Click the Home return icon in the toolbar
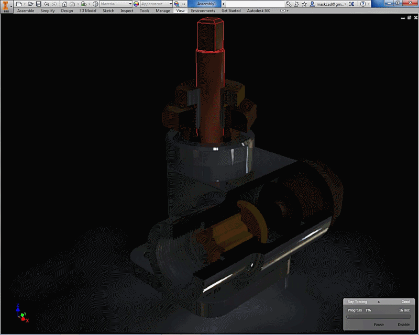This screenshot has height=335, width=419. pyautogui.click(x=64, y=4)
